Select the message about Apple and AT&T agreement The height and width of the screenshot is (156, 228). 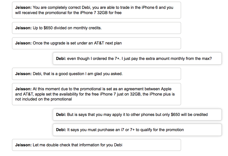96,94
